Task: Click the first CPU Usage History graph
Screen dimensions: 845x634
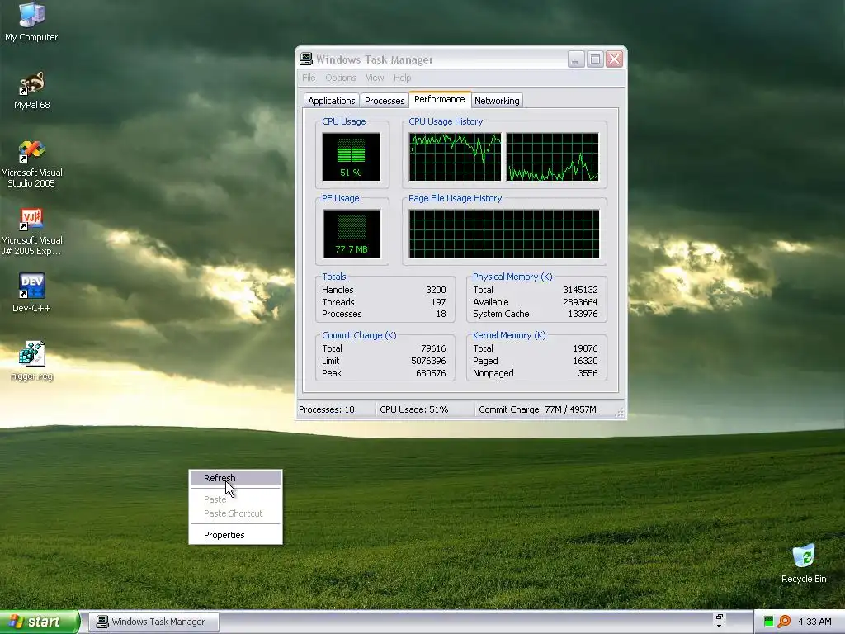Action: (455, 157)
